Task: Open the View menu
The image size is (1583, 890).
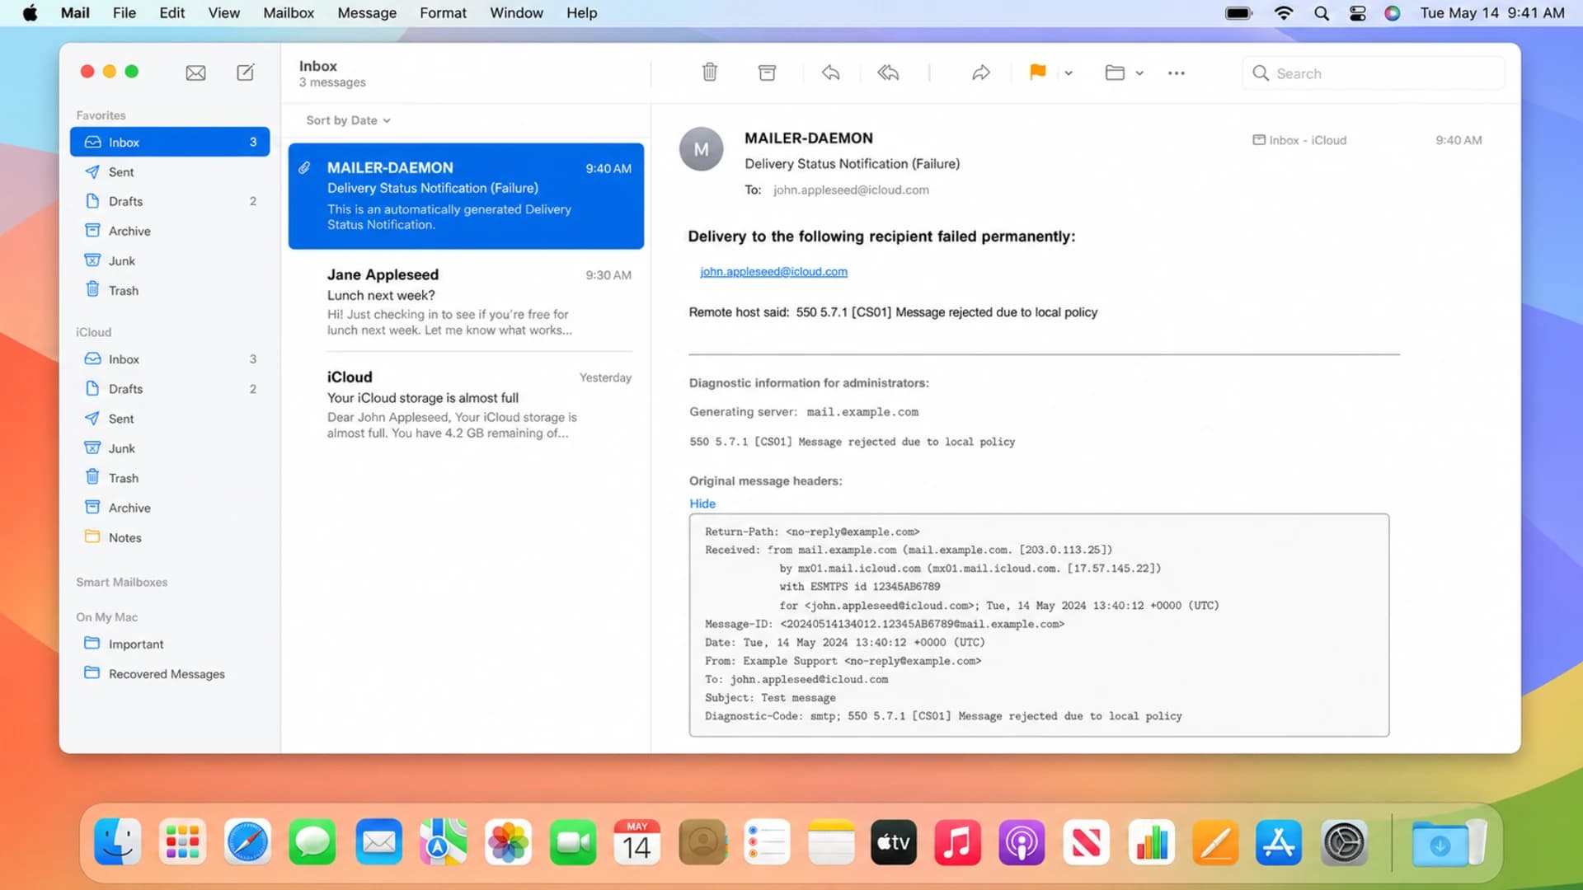Action: [223, 13]
